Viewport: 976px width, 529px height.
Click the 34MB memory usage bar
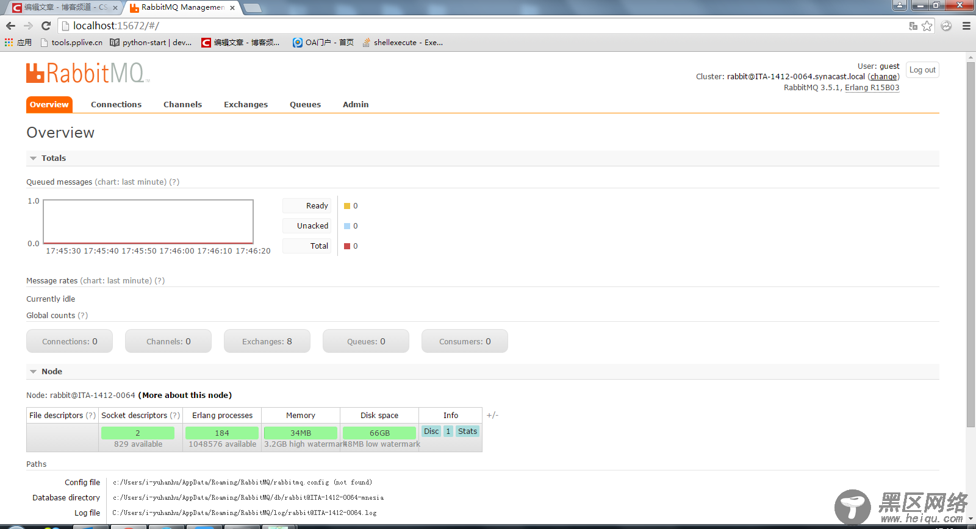[x=301, y=433]
